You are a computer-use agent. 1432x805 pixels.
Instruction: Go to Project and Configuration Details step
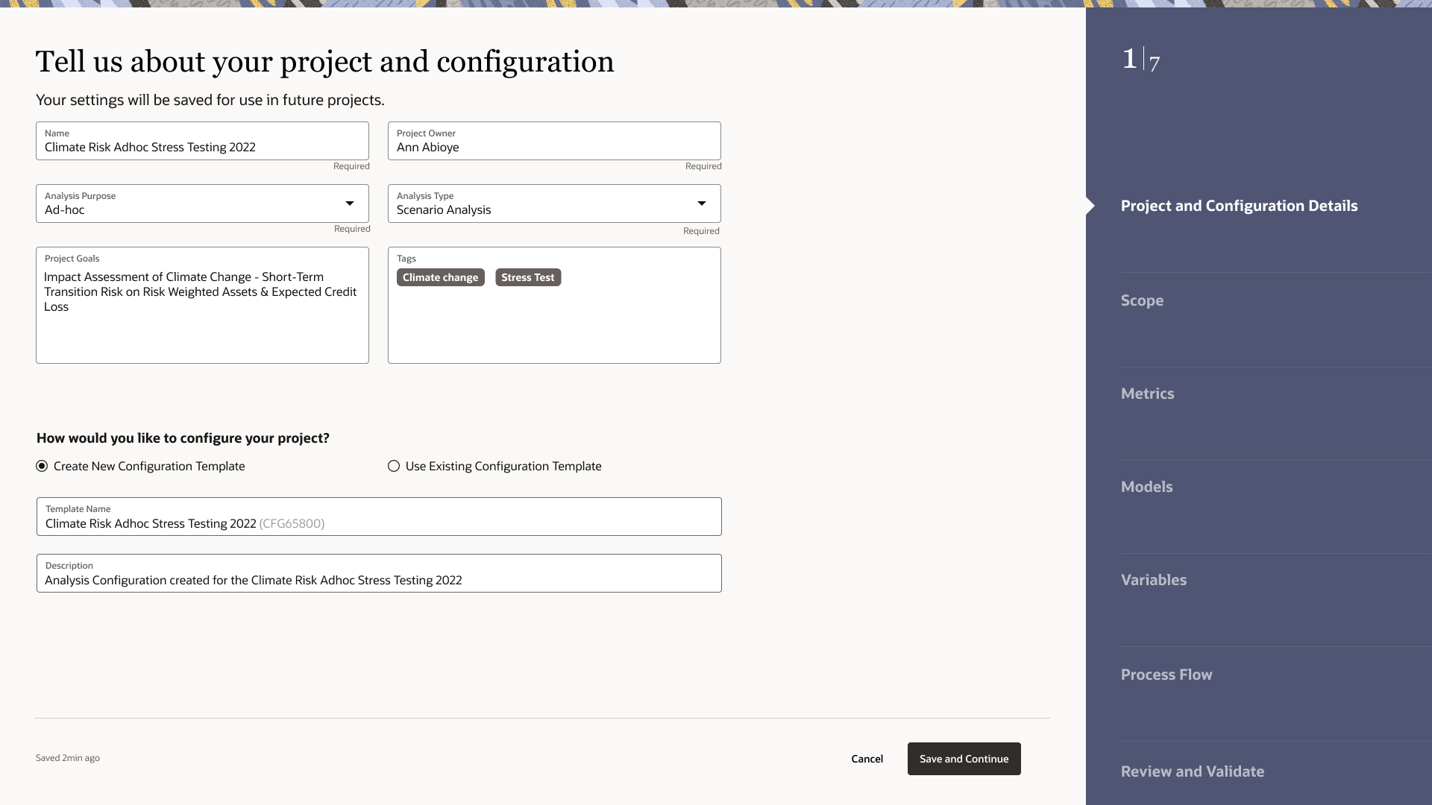(1239, 206)
